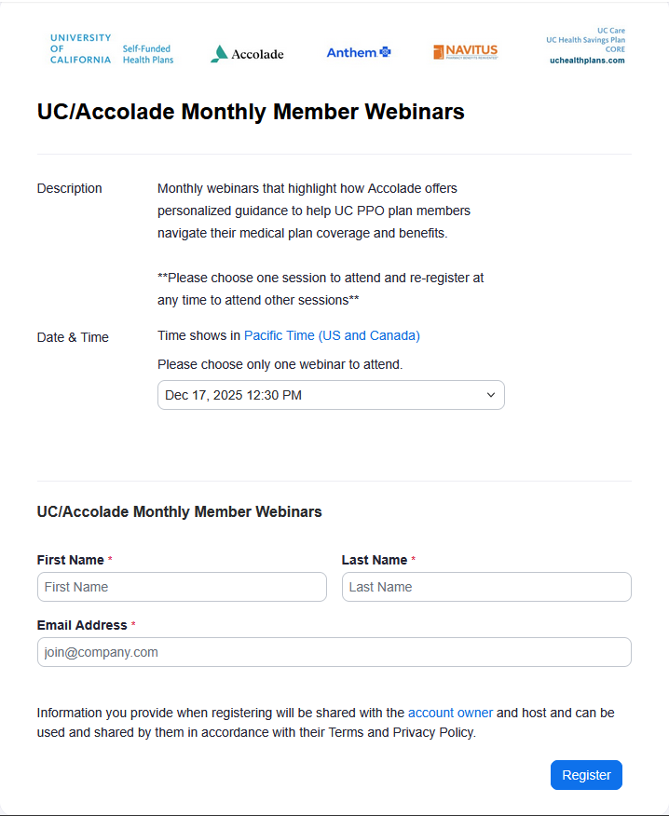Click the Description label

pos(70,188)
